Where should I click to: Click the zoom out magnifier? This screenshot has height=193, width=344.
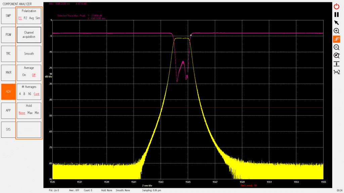coord(336,47)
